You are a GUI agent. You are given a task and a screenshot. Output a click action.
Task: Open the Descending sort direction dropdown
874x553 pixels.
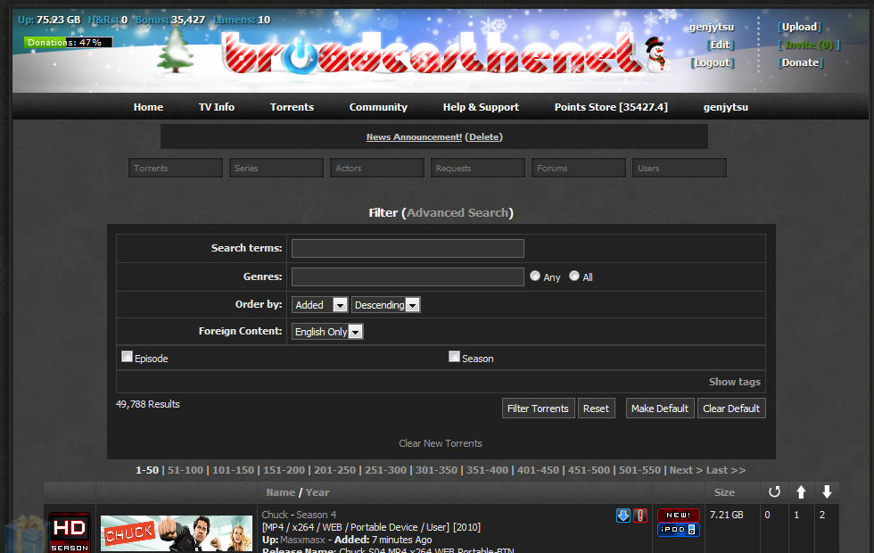(385, 305)
